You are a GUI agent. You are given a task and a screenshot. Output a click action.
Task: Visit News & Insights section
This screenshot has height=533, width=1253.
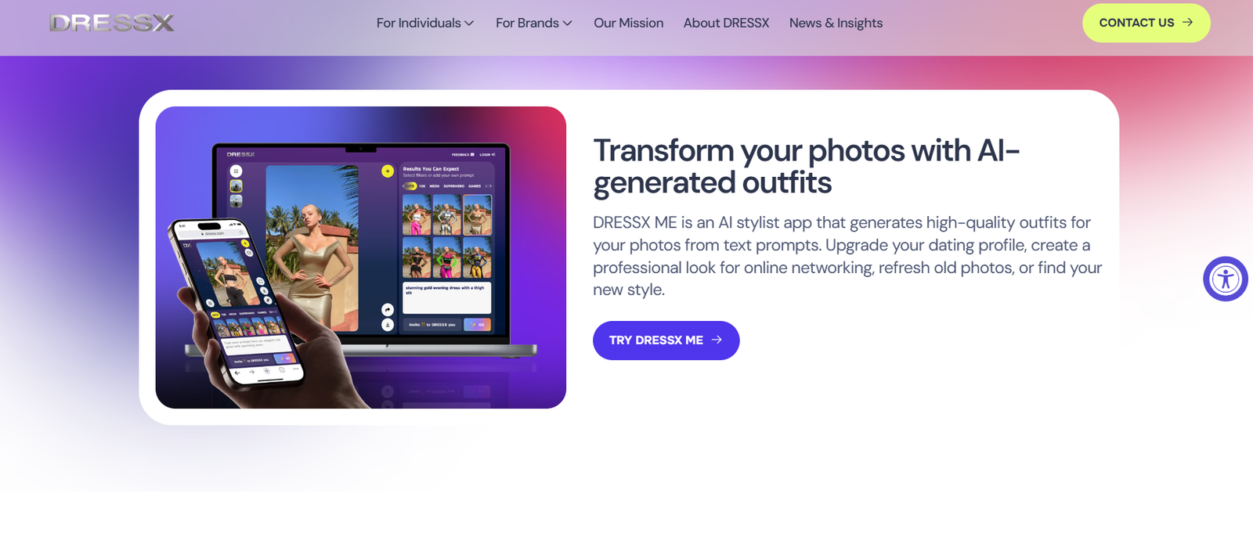(x=836, y=23)
